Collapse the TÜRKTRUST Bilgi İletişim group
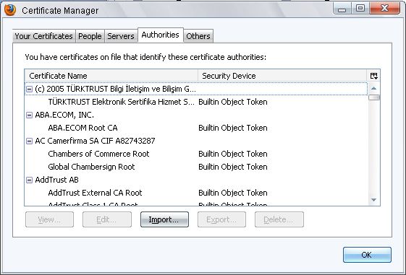 (x=29, y=89)
